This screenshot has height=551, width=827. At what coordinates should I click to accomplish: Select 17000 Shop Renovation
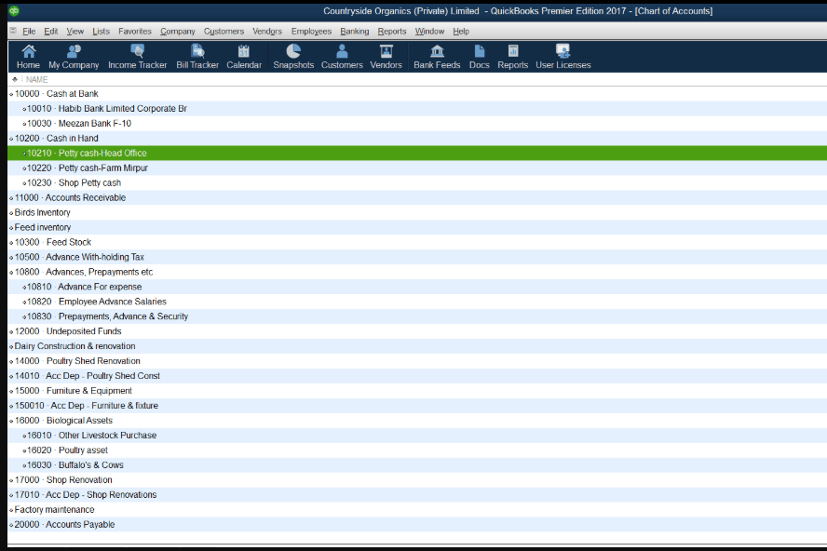416,479
